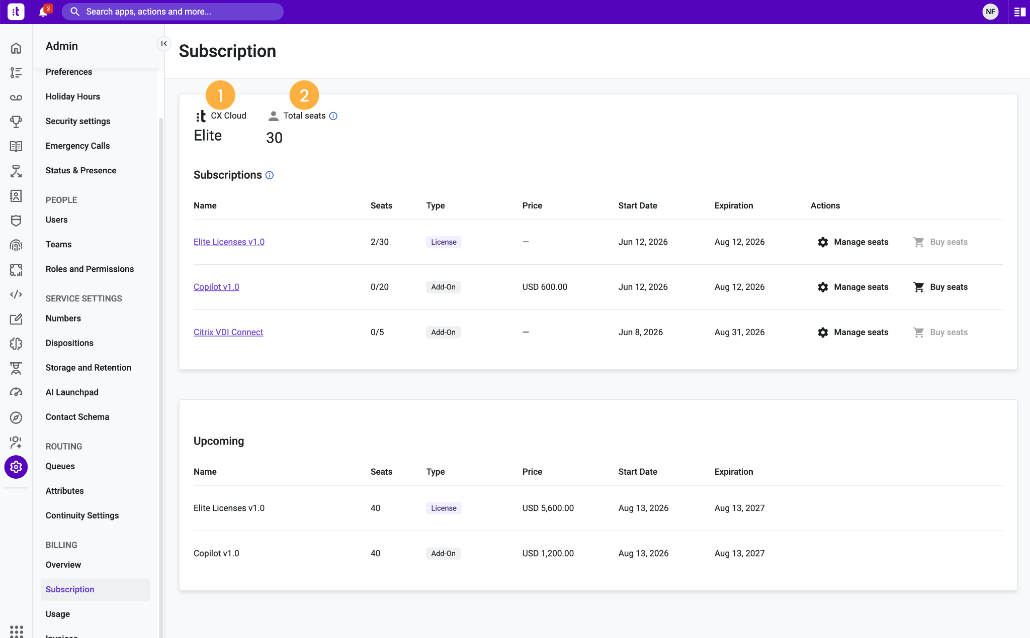This screenshot has height=638, width=1030.
Task: Open the Citrix VDI Connect link
Action: (228, 332)
